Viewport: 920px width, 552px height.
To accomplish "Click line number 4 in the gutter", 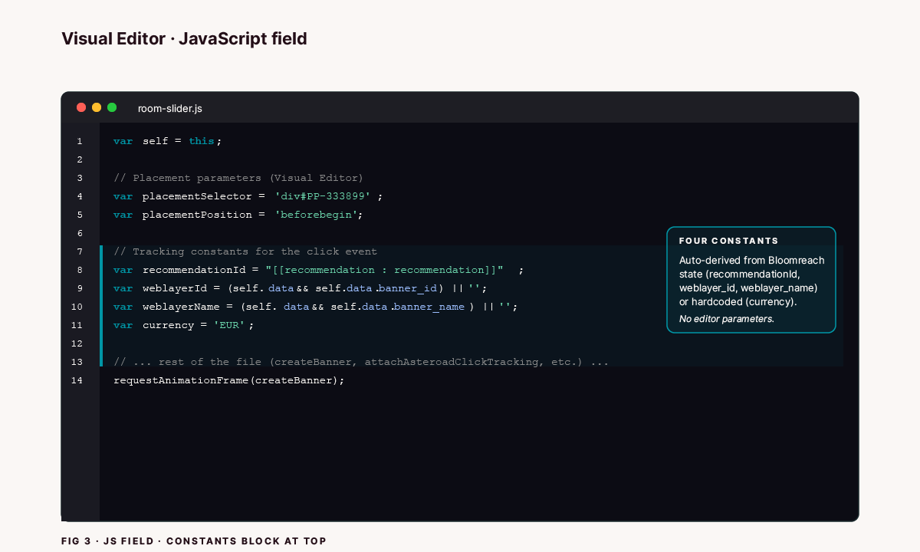I will (x=79, y=196).
